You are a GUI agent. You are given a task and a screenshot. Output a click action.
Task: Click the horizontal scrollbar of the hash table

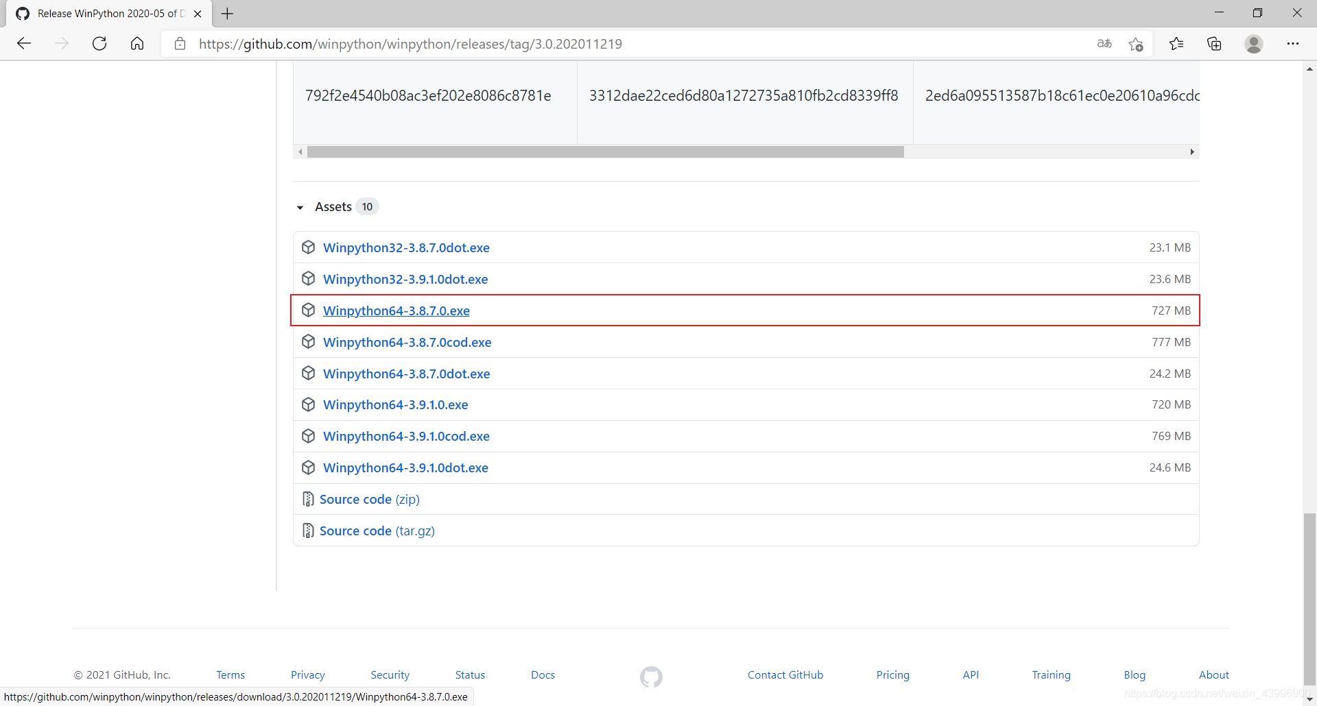pyautogui.click(x=605, y=151)
